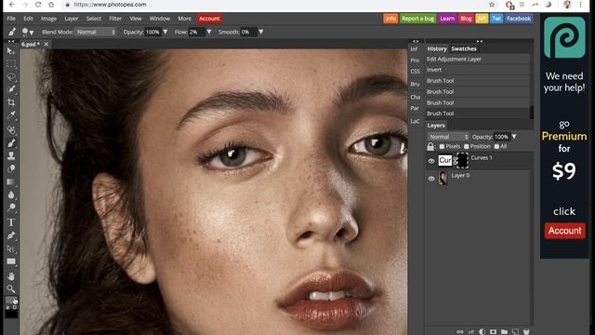
Task: Select the Gradient tool
Action: [11, 182]
